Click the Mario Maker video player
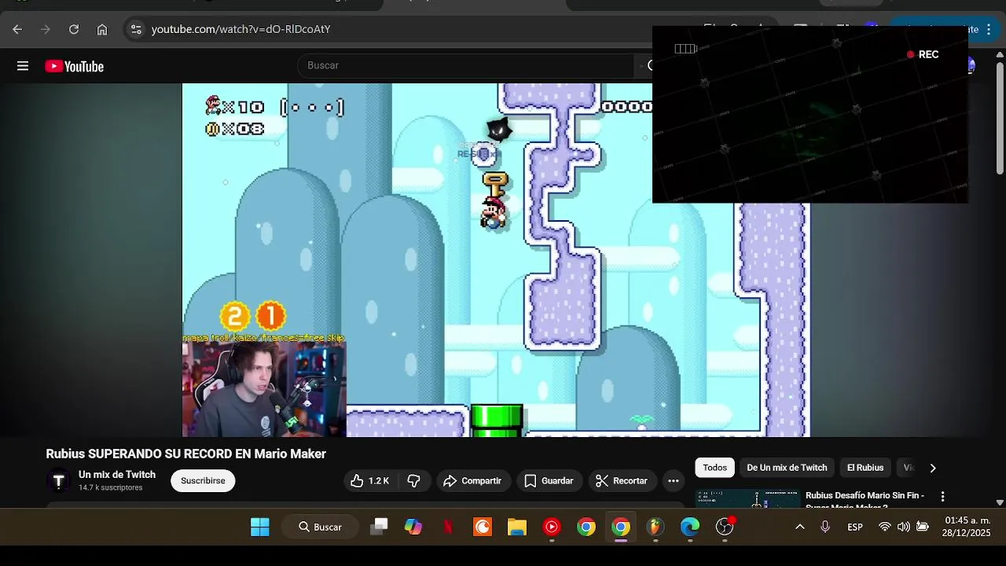This screenshot has height=566, width=1006. [496, 260]
